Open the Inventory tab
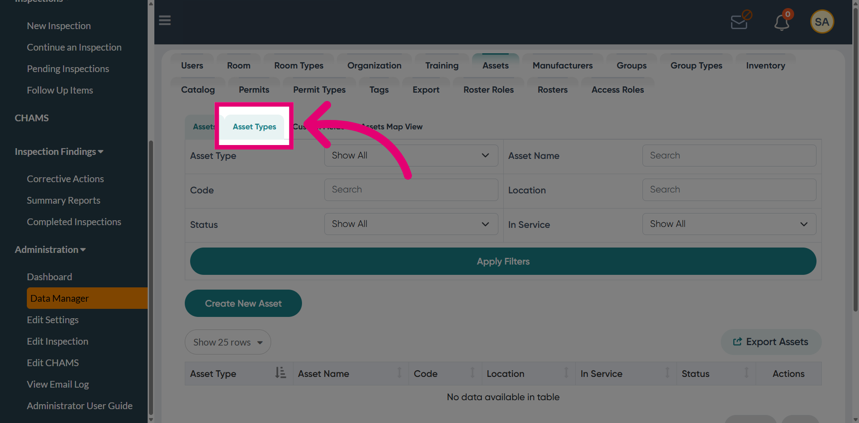 point(765,65)
